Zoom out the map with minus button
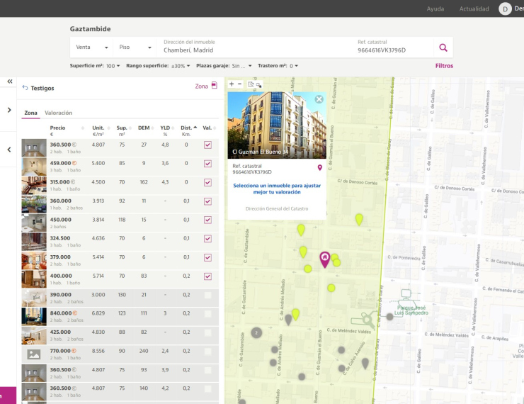 239,84
